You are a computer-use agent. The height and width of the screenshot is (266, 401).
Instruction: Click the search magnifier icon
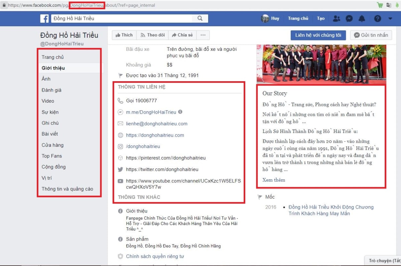pos(200,19)
